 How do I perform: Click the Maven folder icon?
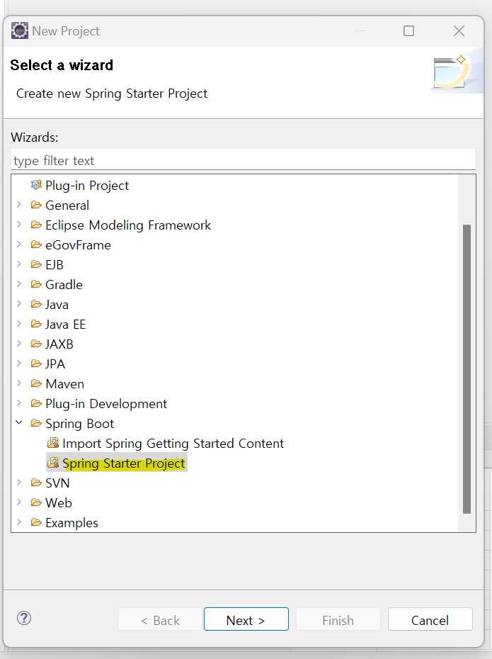coord(37,383)
